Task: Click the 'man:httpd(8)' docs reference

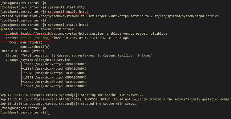Action: (31, 42)
